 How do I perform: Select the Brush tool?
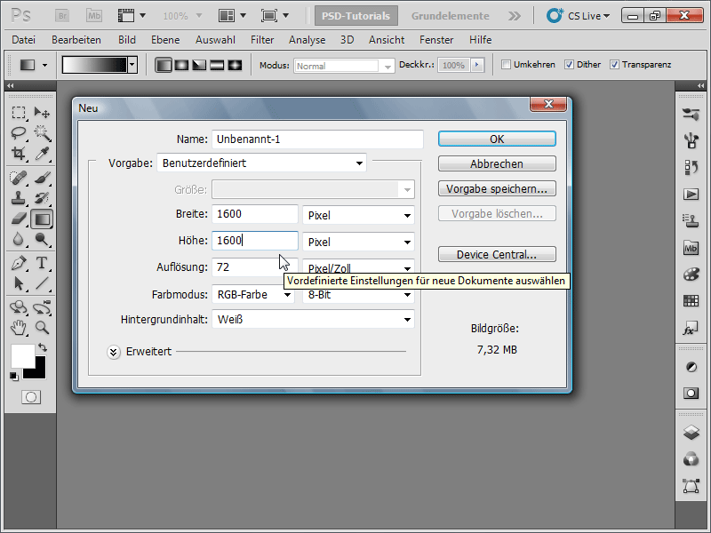click(x=42, y=177)
